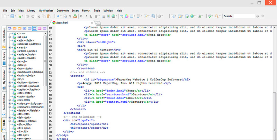Click the Cut scissors icon

pos(39,16)
